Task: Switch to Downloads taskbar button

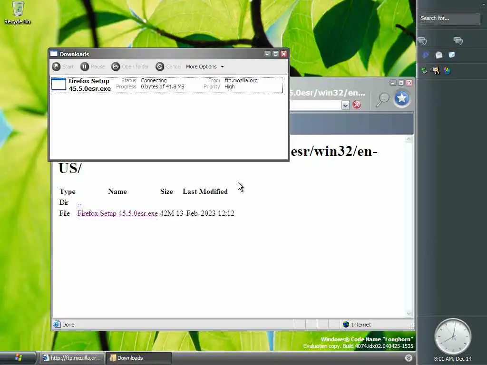Action: coord(138,358)
